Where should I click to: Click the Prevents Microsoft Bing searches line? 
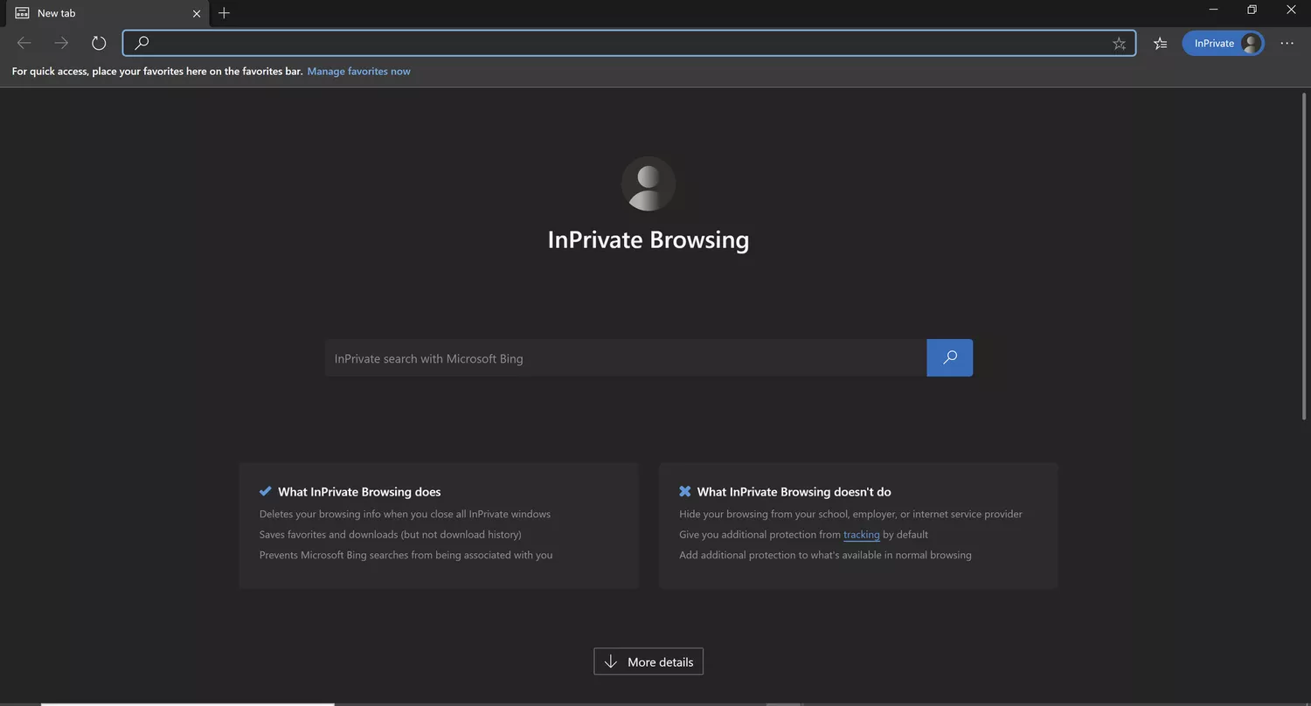[406, 555]
